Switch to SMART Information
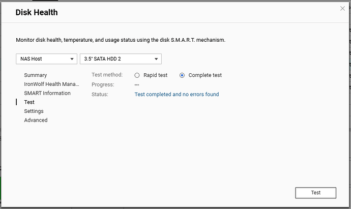The height and width of the screenshot is (209, 351). (x=47, y=93)
